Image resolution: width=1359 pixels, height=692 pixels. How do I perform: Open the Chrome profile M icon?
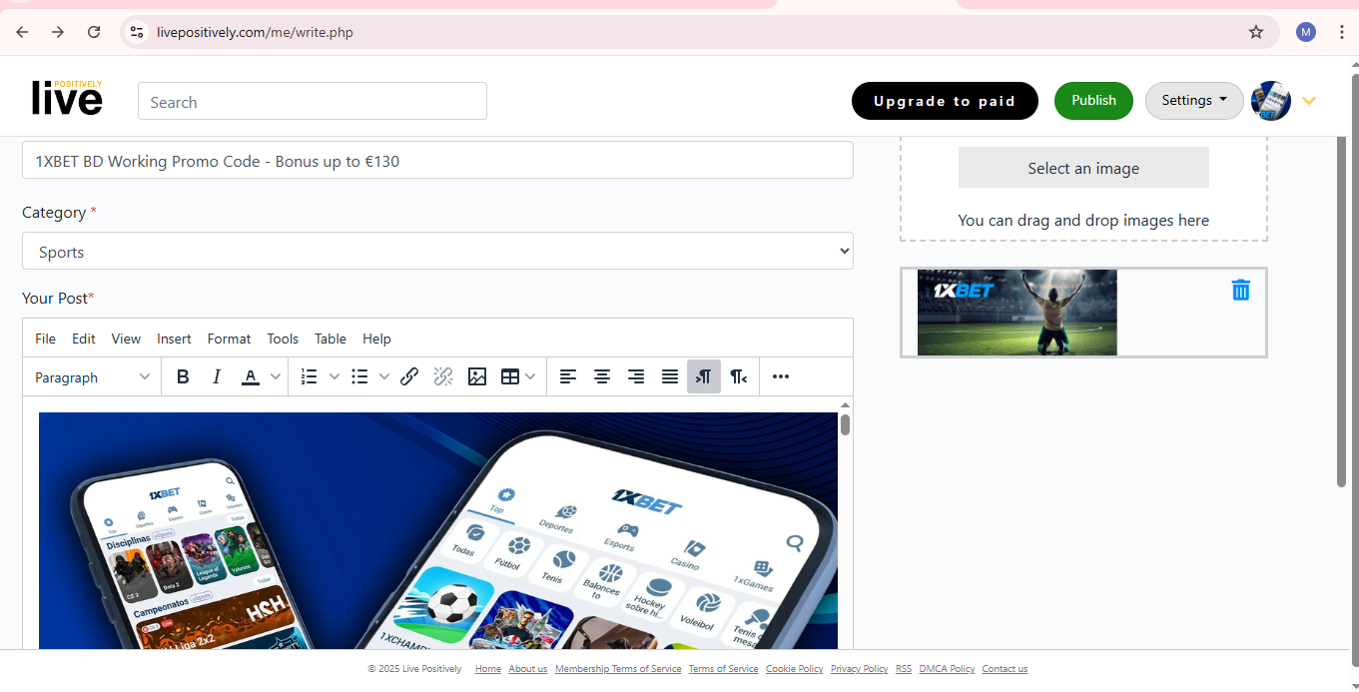pyautogui.click(x=1306, y=32)
